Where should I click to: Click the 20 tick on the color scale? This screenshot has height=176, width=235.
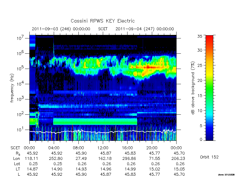[200, 80]
